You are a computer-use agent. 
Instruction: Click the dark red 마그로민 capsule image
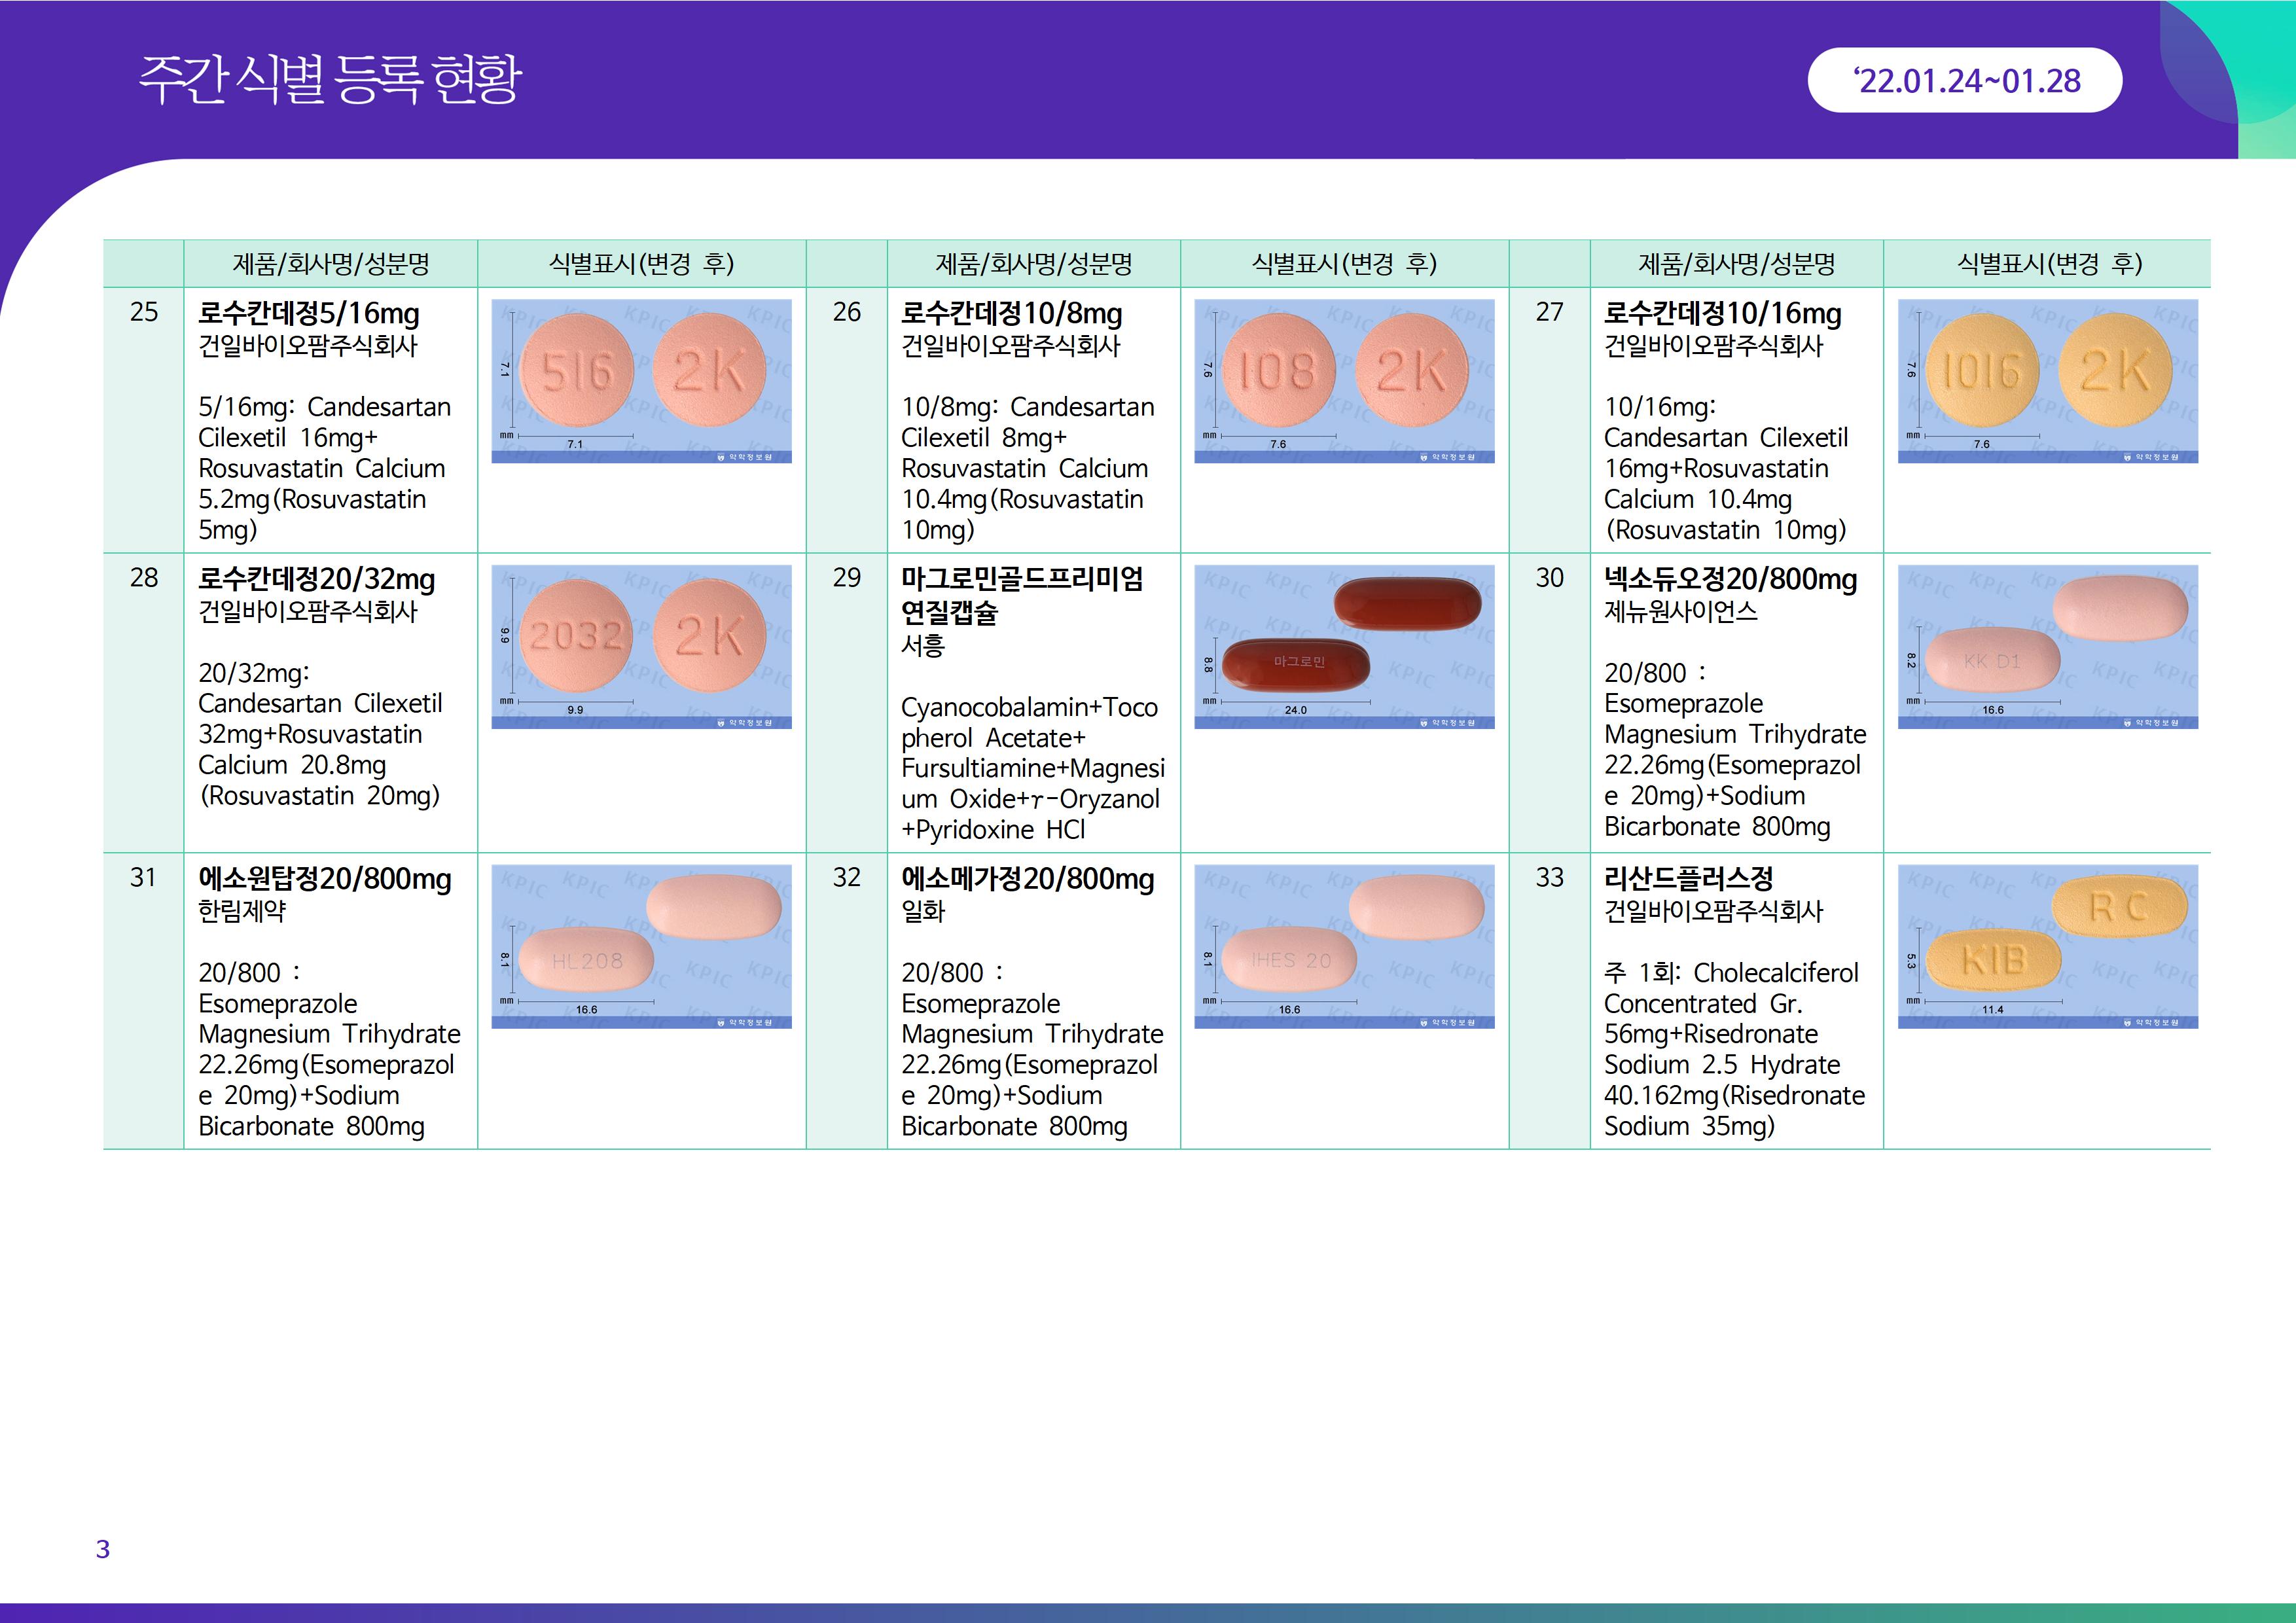pyautogui.click(x=1297, y=663)
